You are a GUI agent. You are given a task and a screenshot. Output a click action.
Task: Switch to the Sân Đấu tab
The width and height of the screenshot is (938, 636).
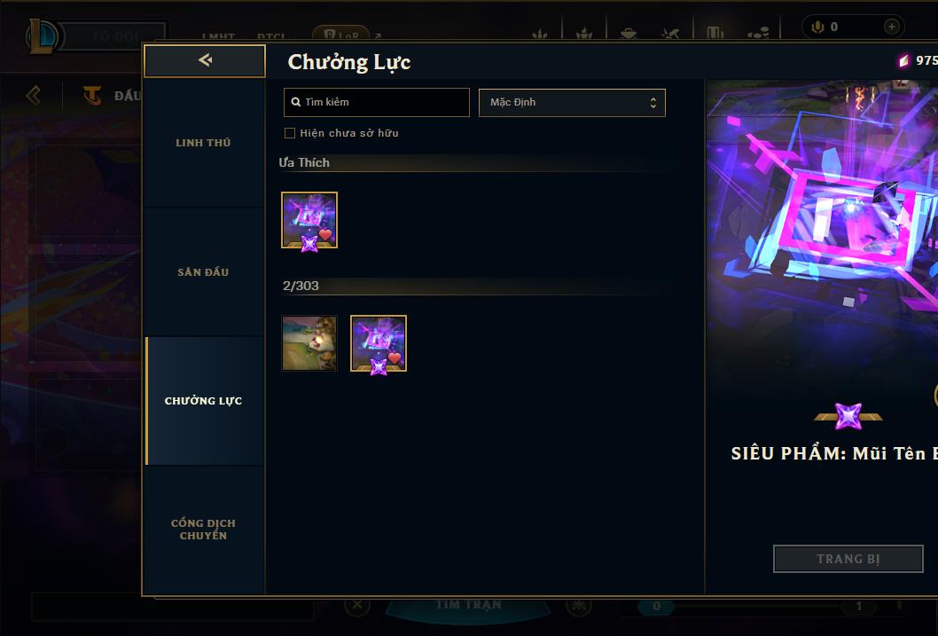click(x=203, y=272)
